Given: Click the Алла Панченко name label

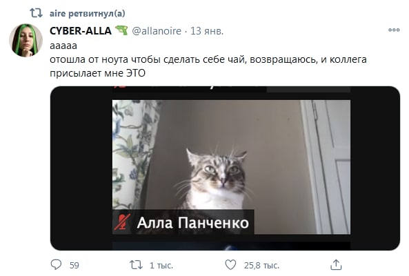Looking at the screenshot, I should pyautogui.click(x=192, y=223).
